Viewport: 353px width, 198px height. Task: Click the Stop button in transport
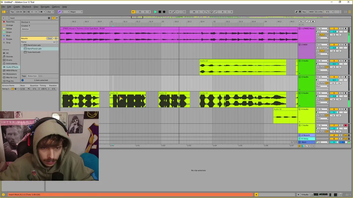point(160,12)
